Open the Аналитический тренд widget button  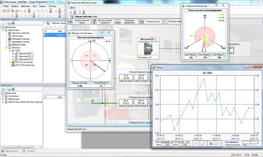tap(79, 22)
